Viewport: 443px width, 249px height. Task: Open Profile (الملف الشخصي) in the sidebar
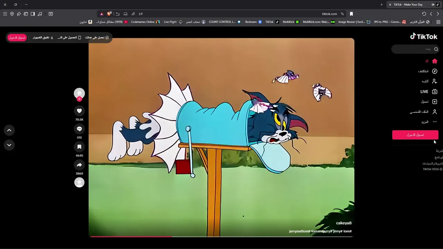(424, 112)
